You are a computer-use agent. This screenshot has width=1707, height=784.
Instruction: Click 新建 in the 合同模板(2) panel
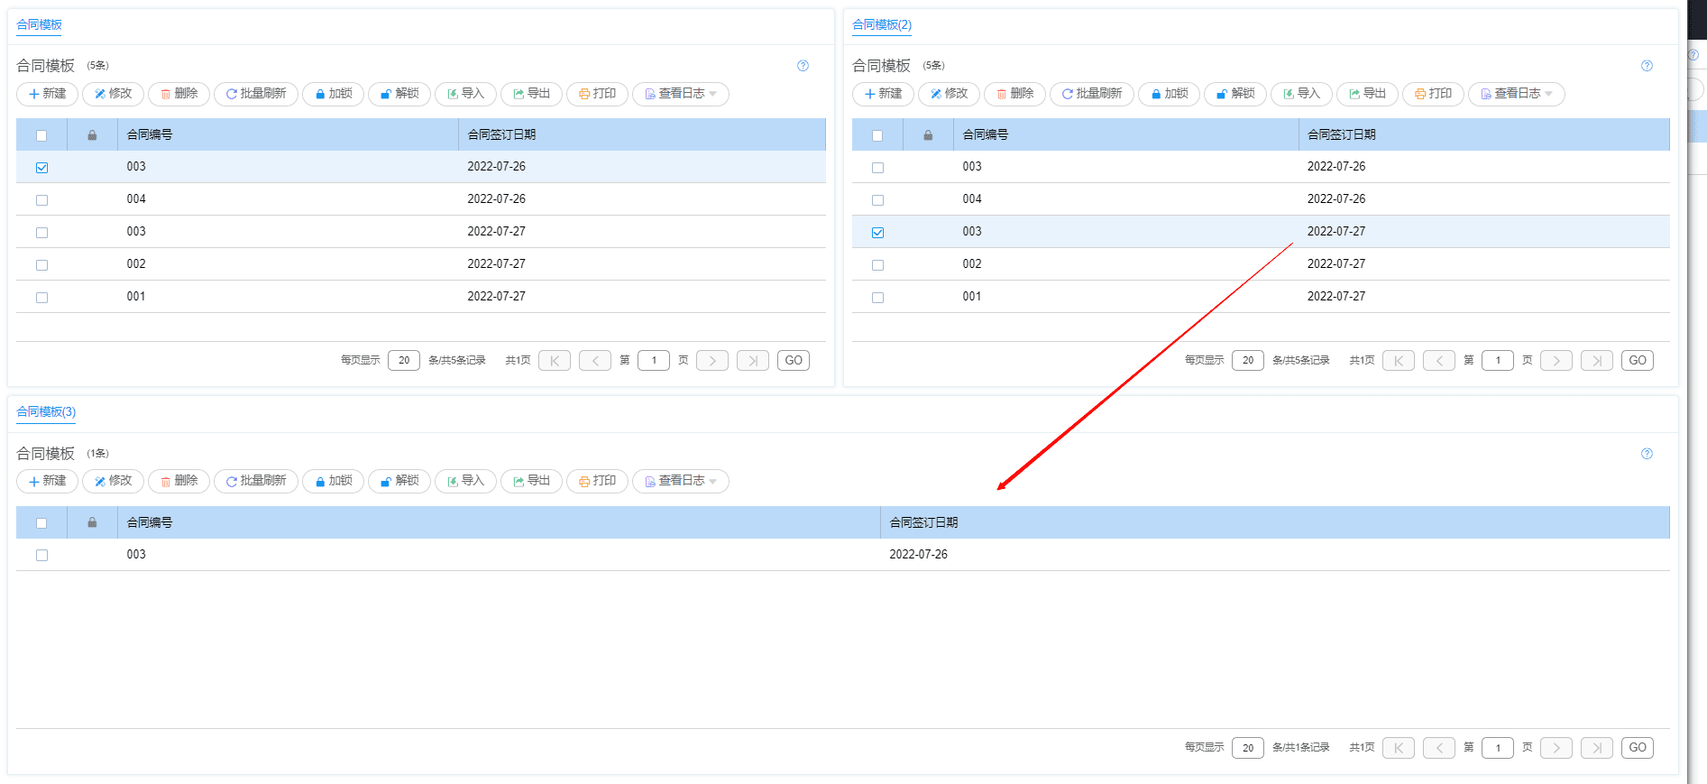pos(884,94)
